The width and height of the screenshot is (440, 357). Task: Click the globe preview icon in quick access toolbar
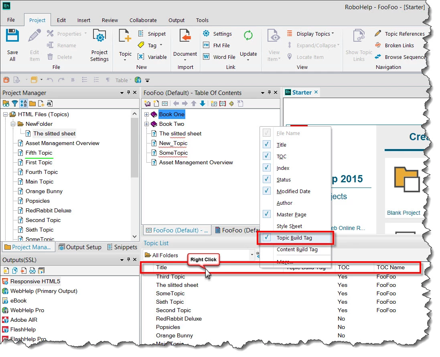pos(138,80)
